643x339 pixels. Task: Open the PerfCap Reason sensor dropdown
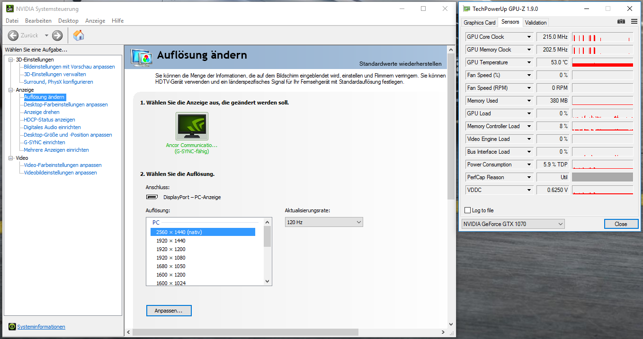click(x=529, y=177)
